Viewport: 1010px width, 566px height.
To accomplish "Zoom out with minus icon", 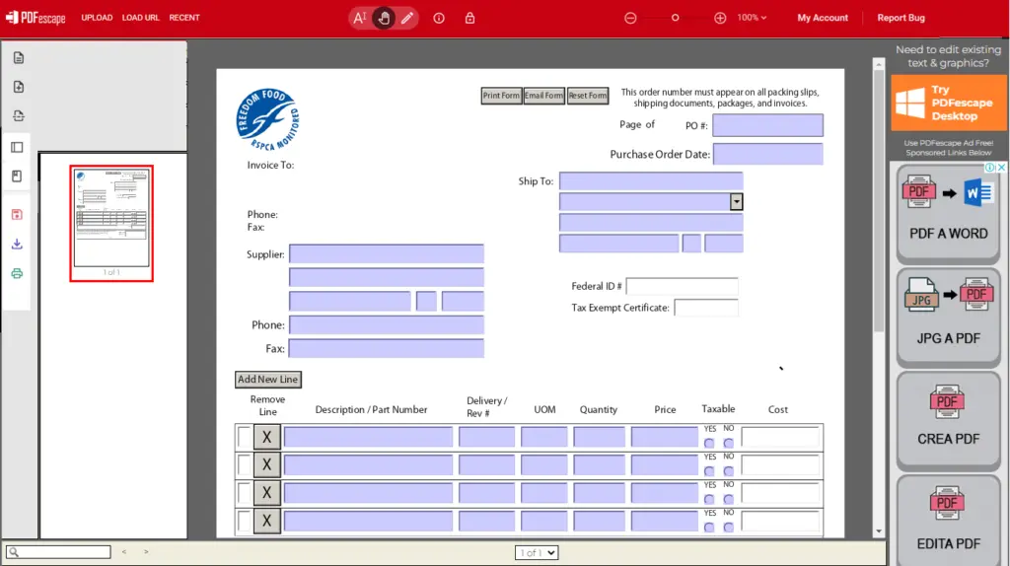I will [x=630, y=18].
